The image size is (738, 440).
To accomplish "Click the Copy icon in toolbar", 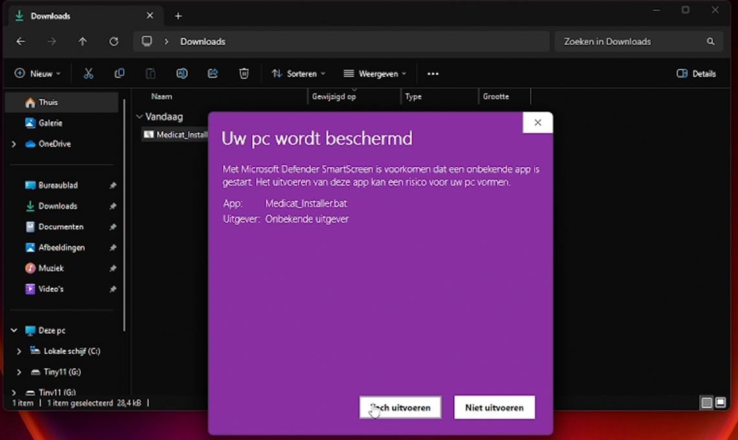I will 120,73.
